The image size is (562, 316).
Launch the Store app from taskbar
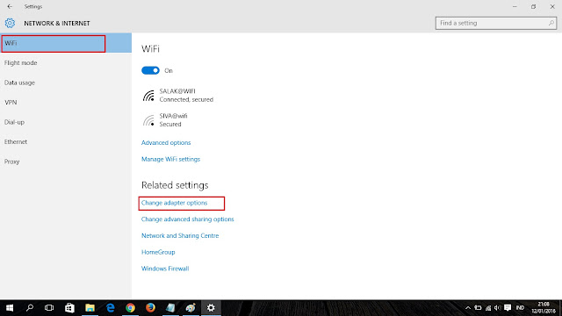(x=69, y=308)
